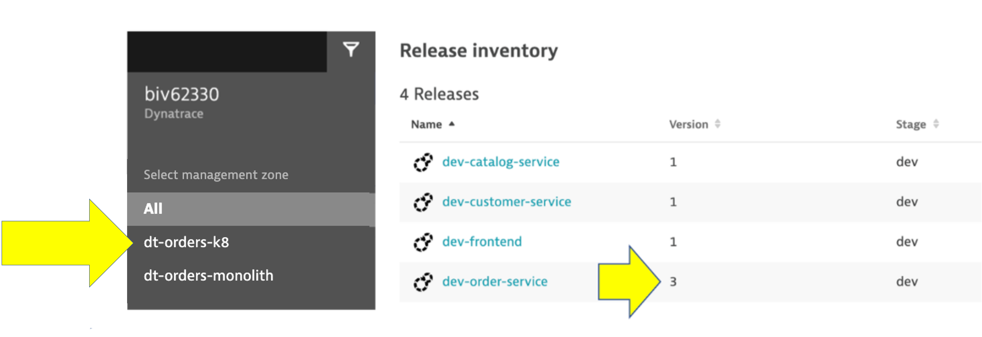Click the dev-catalog-service release icon
982x337 pixels.
[423, 162]
